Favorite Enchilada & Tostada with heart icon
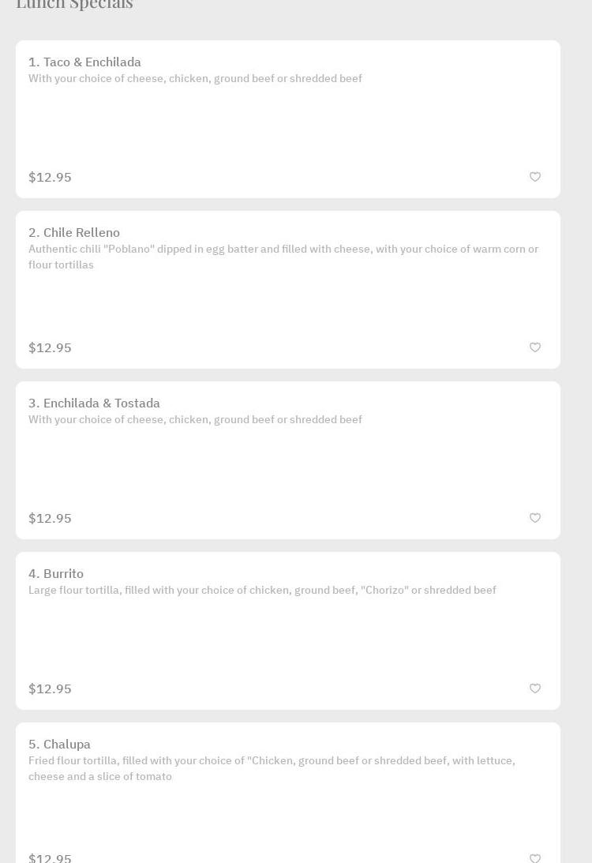 pyautogui.click(x=535, y=518)
